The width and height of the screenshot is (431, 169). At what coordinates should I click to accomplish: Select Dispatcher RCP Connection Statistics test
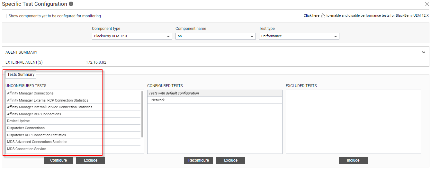tap(73, 135)
